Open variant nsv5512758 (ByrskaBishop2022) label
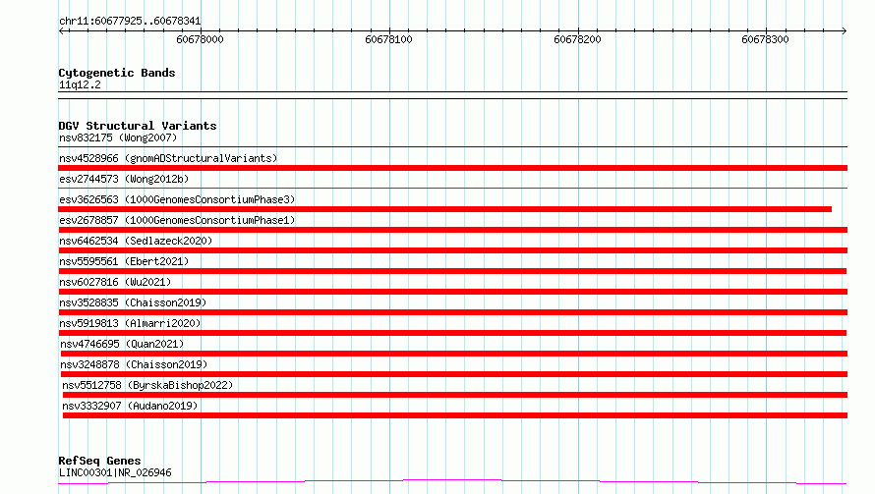This screenshot has height=494, width=875. pos(147,385)
